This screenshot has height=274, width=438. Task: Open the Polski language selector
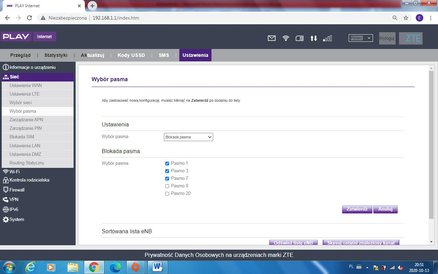[x=360, y=38]
